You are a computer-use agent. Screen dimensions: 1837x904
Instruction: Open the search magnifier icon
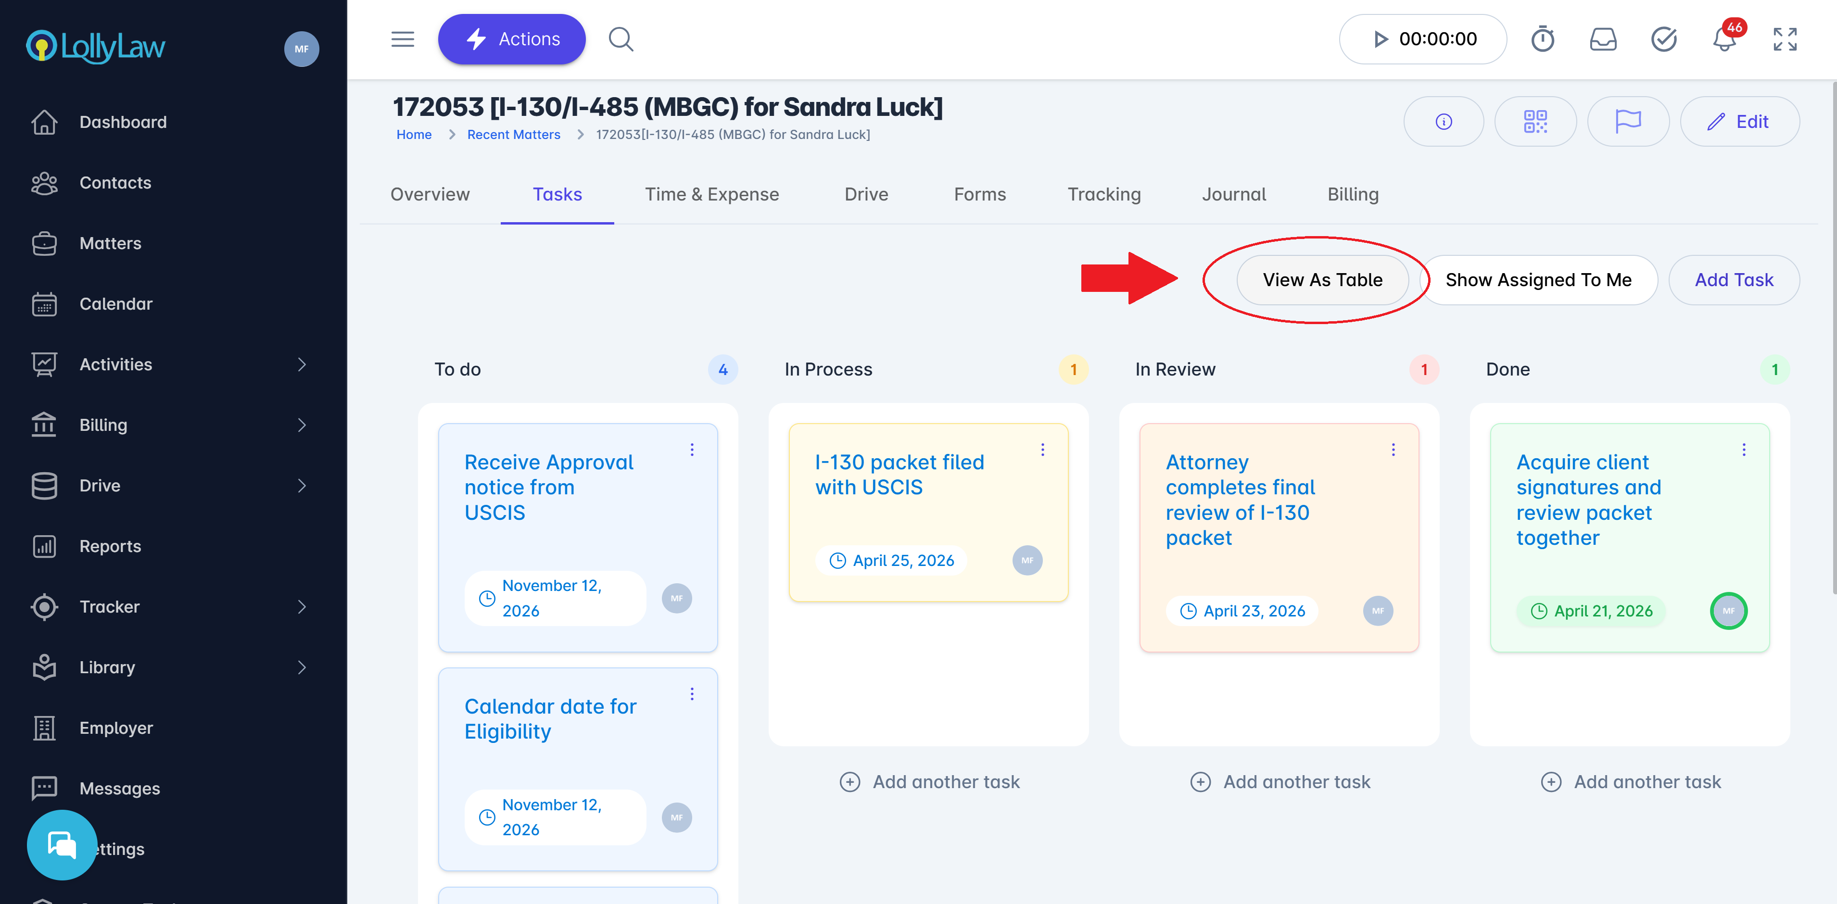[x=621, y=39]
